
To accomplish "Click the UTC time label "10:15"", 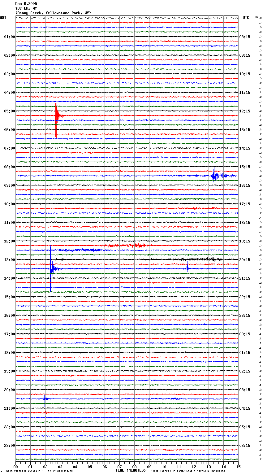I will click(x=245, y=74).
